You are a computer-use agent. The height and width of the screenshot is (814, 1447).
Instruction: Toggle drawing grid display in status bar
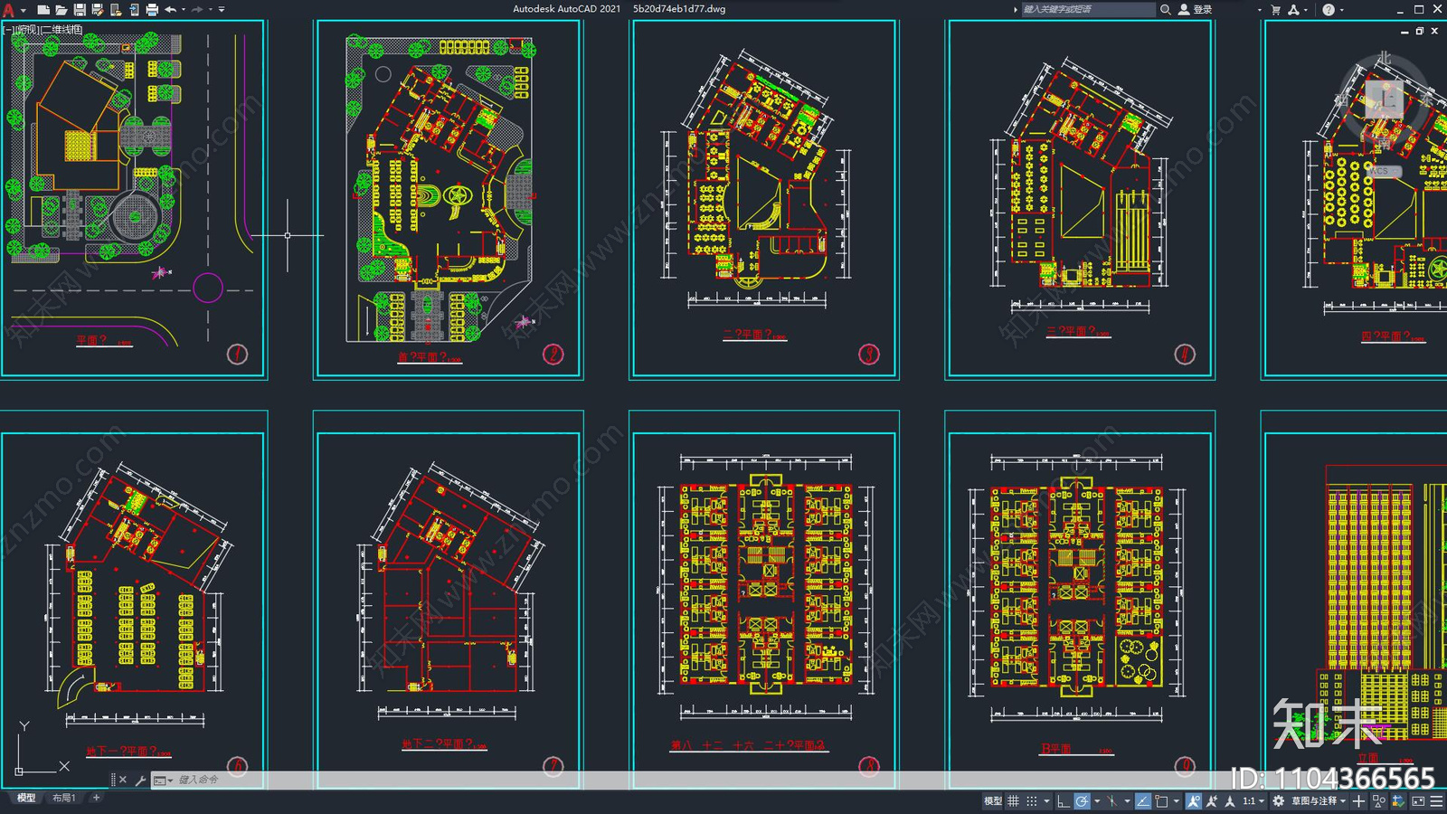pyautogui.click(x=1013, y=800)
